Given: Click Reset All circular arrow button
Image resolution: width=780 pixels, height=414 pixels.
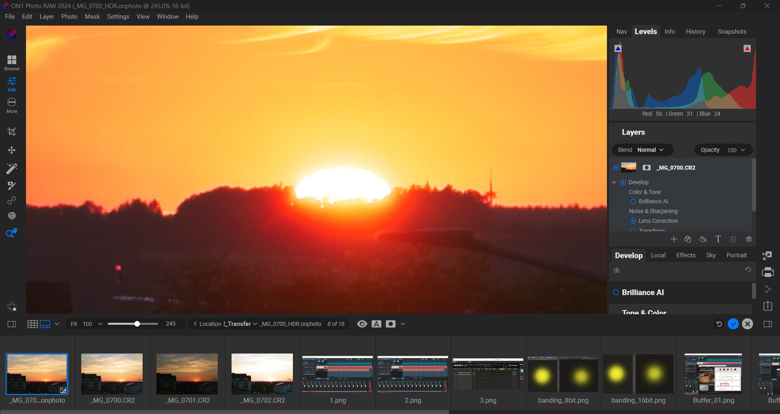Looking at the screenshot, I should [x=719, y=324].
